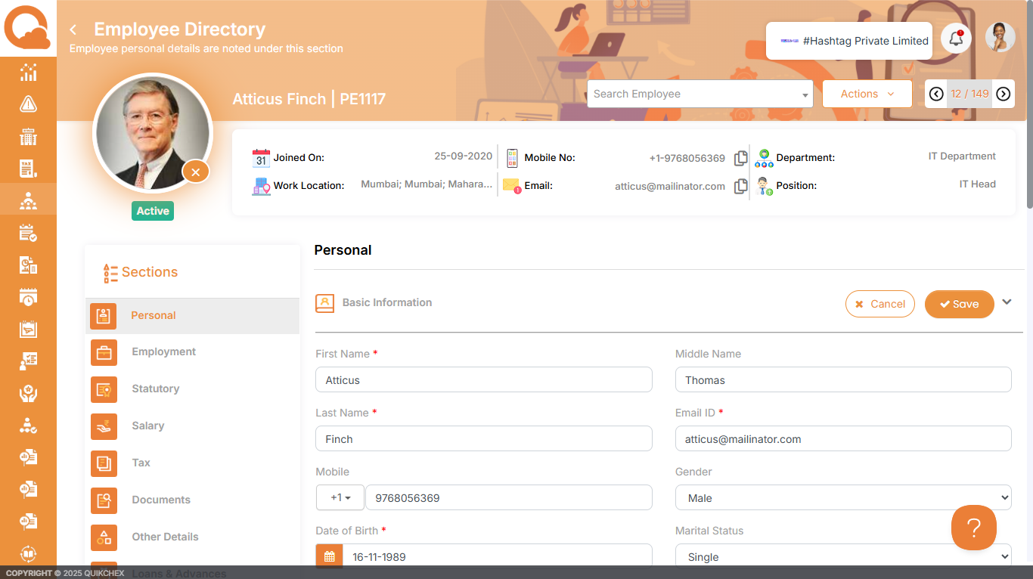Click the joined date 25-09-2020
Image resolution: width=1033 pixels, height=579 pixels.
463,156
